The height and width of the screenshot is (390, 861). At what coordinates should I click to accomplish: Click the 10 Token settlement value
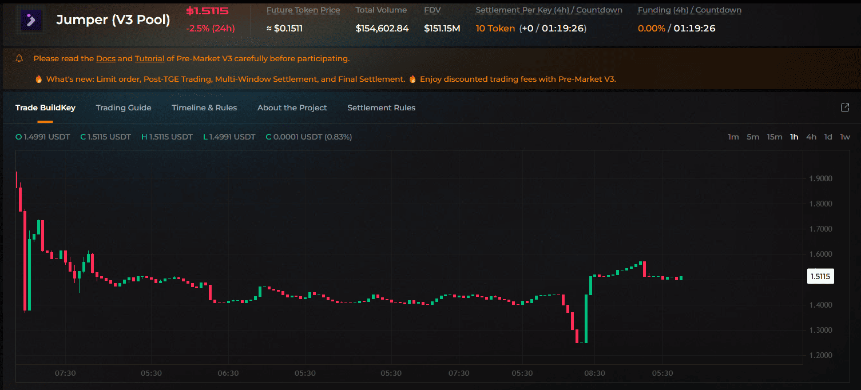click(x=495, y=29)
